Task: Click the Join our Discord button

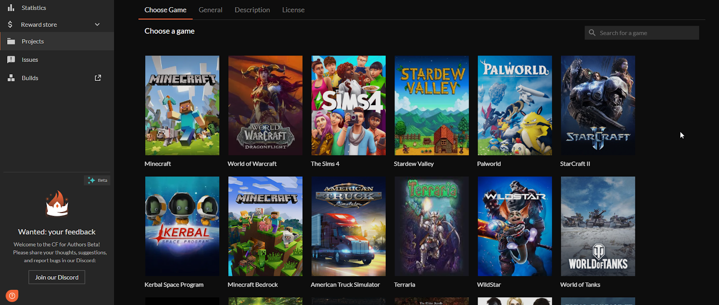Action: pyautogui.click(x=57, y=277)
